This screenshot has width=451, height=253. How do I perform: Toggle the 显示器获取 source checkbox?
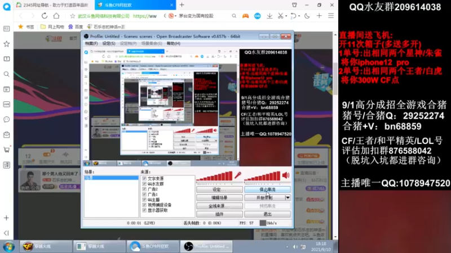[x=144, y=210]
